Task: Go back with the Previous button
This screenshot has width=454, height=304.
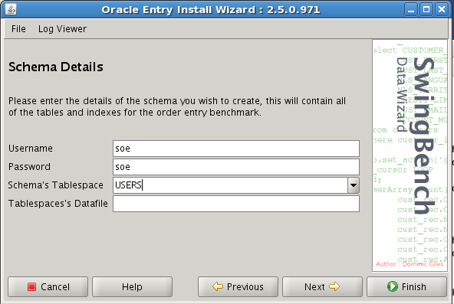Action: (238, 286)
